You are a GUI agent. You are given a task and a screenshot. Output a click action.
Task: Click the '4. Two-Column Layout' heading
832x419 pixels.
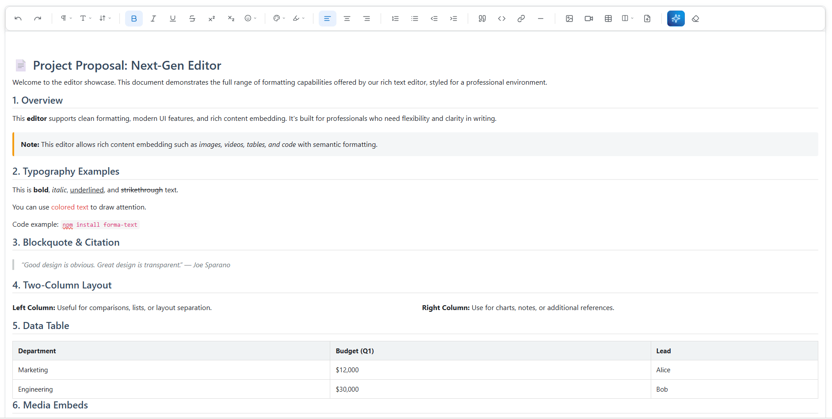click(62, 285)
